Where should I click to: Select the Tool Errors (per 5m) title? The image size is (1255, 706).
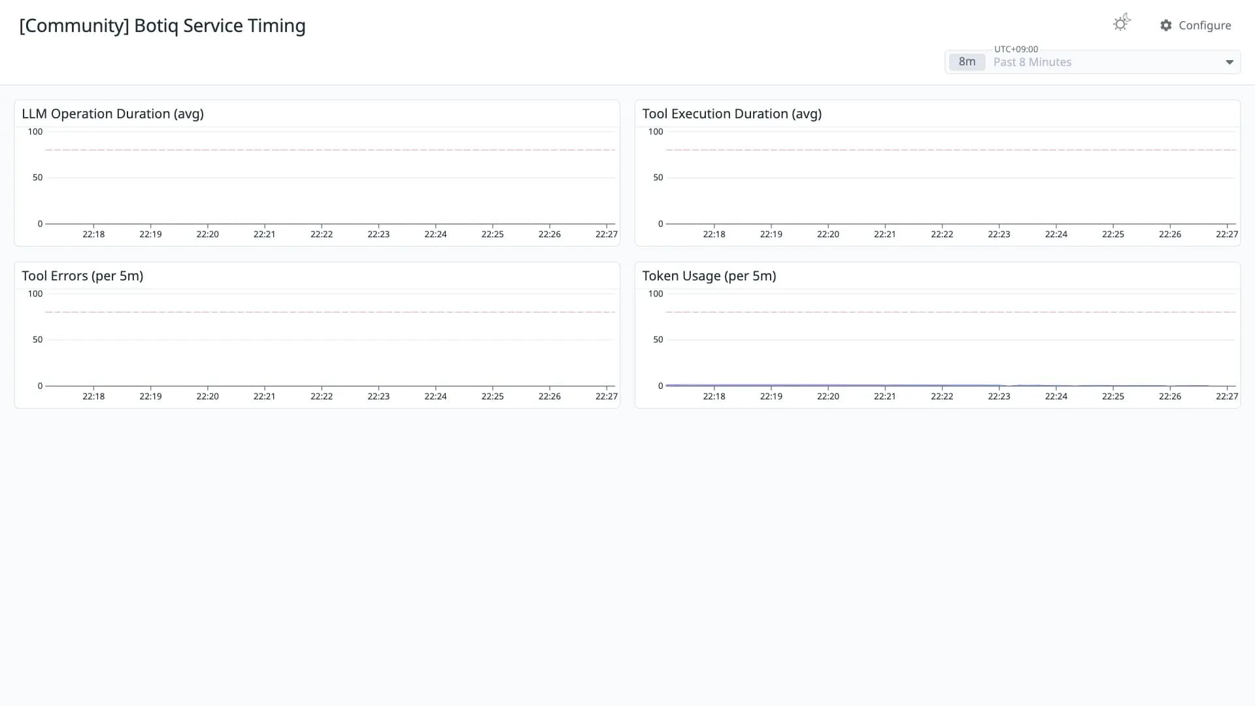[x=82, y=276]
